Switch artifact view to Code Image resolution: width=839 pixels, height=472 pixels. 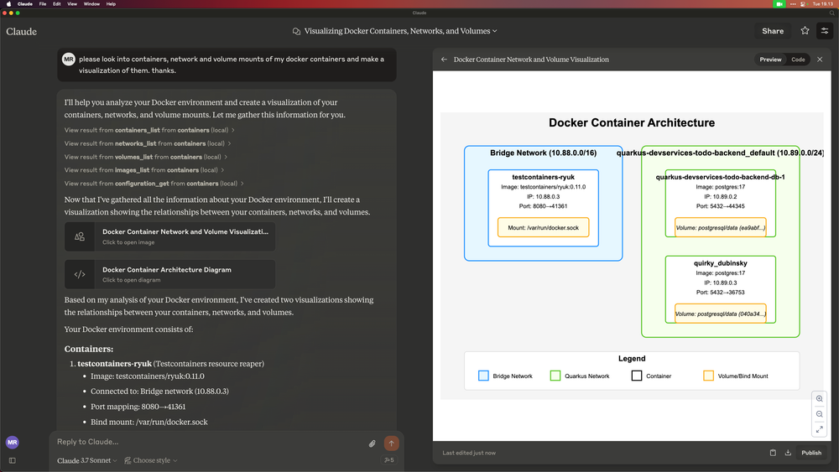(798, 60)
